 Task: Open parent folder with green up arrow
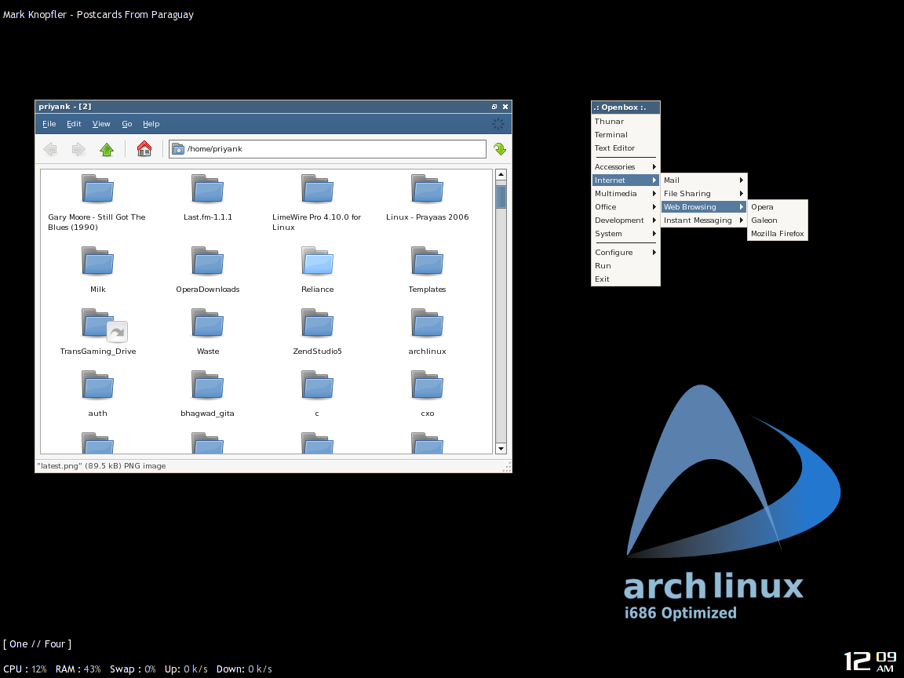pyautogui.click(x=107, y=149)
